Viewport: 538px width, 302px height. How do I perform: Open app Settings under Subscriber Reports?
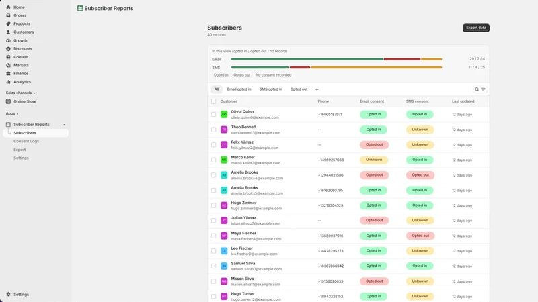point(21,158)
